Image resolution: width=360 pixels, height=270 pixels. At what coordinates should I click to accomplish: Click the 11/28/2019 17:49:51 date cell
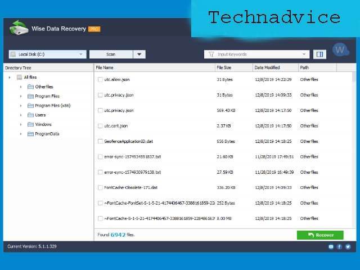[274, 156]
